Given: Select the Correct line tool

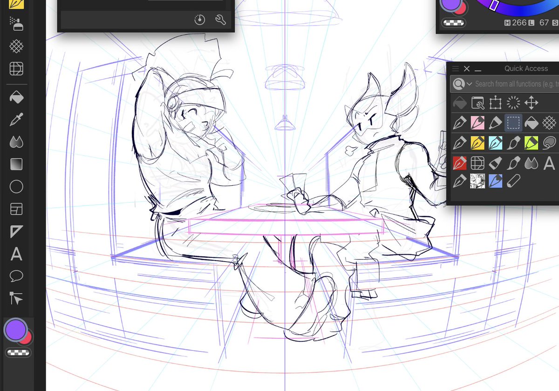Looking at the screenshot, I should click(16, 298).
